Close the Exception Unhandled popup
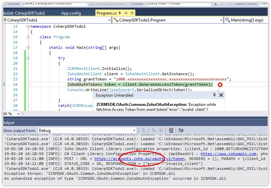 221,95
